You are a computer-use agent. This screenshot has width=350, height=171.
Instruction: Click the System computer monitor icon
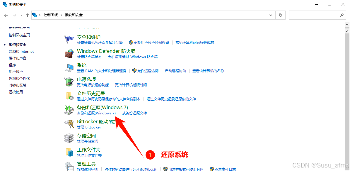point(69,68)
